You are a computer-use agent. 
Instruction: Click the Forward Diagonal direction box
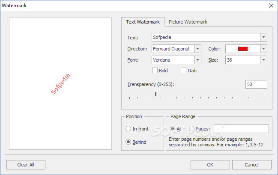click(x=173, y=49)
